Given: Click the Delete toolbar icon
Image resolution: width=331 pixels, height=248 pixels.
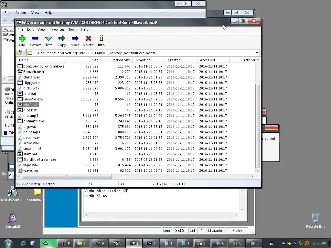Looking at the screenshot, I should click(x=88, y=41).
